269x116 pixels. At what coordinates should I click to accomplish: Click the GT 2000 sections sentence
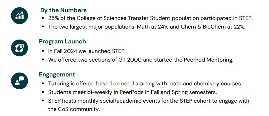point(141,60)
